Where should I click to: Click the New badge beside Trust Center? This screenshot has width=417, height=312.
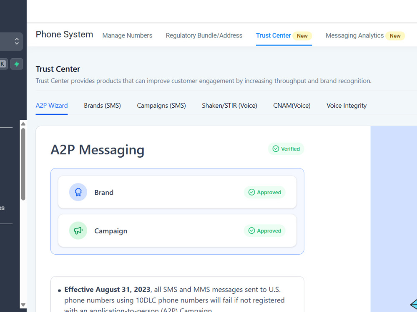pos(302,36)
